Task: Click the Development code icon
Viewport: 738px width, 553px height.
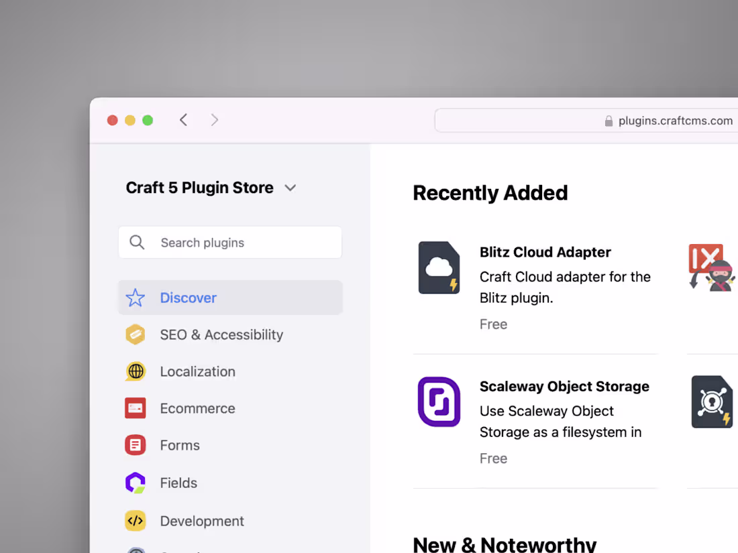Action: coord(136,521)
